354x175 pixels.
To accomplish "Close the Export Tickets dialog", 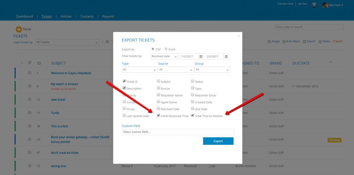I will pyautogui.click(x=239, y=36).
